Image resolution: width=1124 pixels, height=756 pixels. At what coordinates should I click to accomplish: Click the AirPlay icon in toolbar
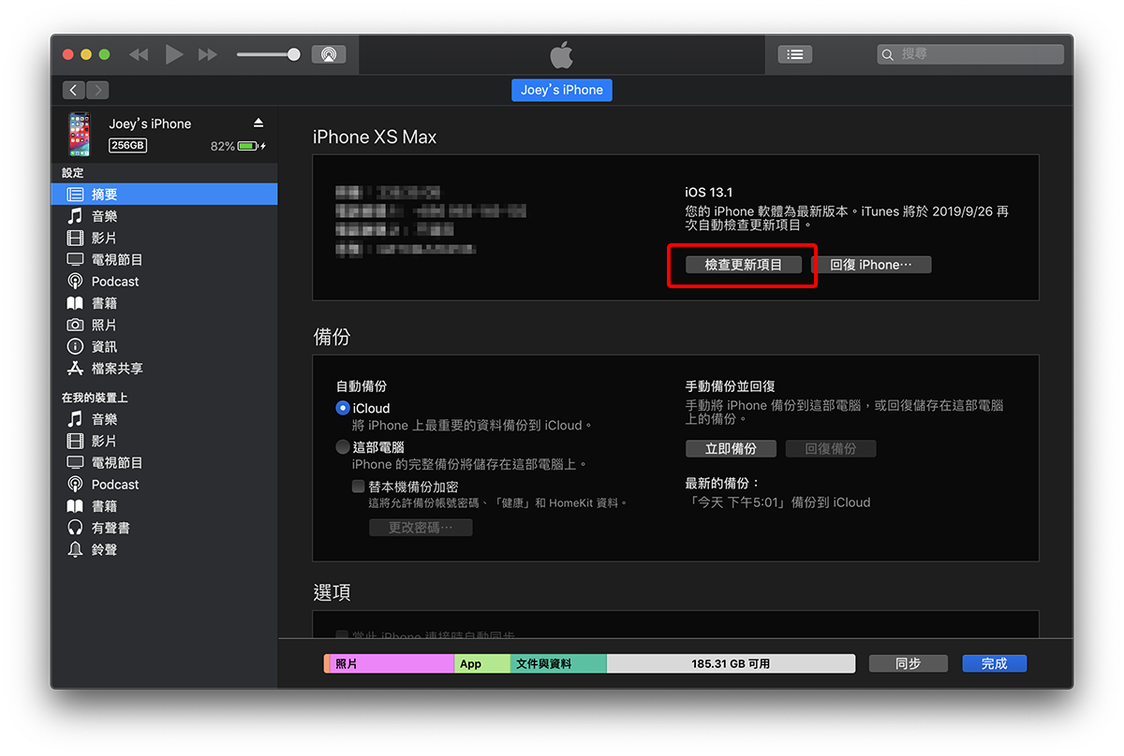[x=328, y=54]
